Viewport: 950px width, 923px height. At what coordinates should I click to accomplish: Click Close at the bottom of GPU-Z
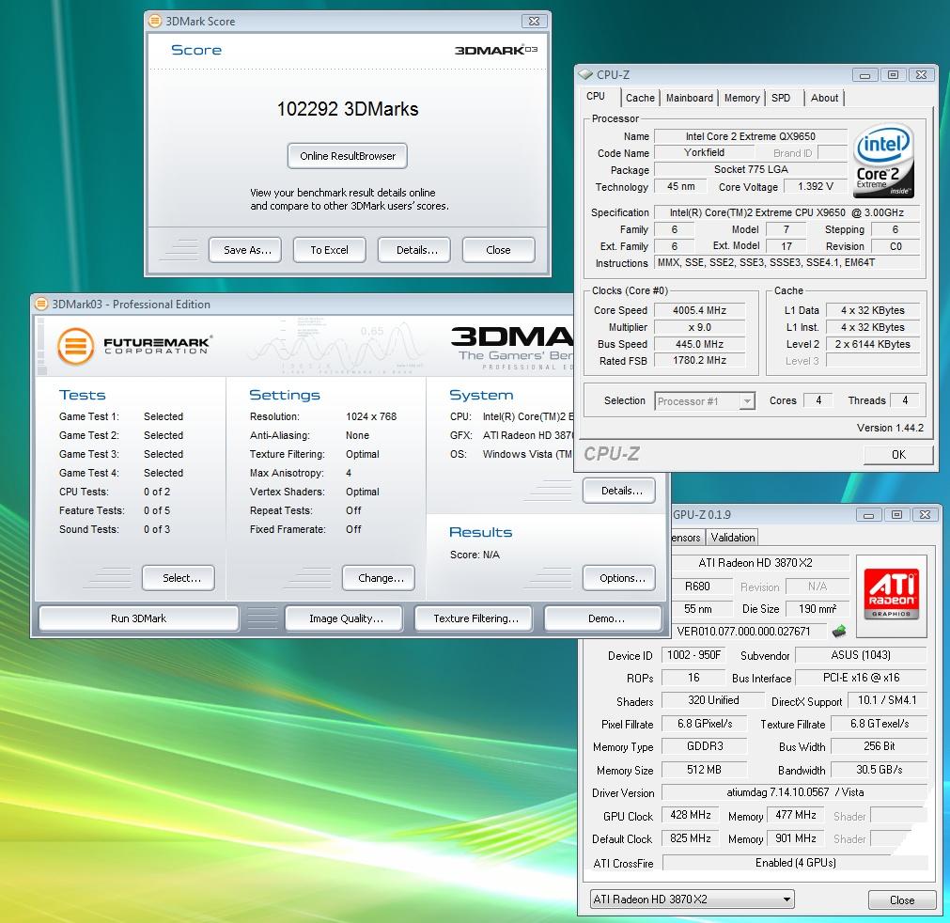click(x=901, y=900)
